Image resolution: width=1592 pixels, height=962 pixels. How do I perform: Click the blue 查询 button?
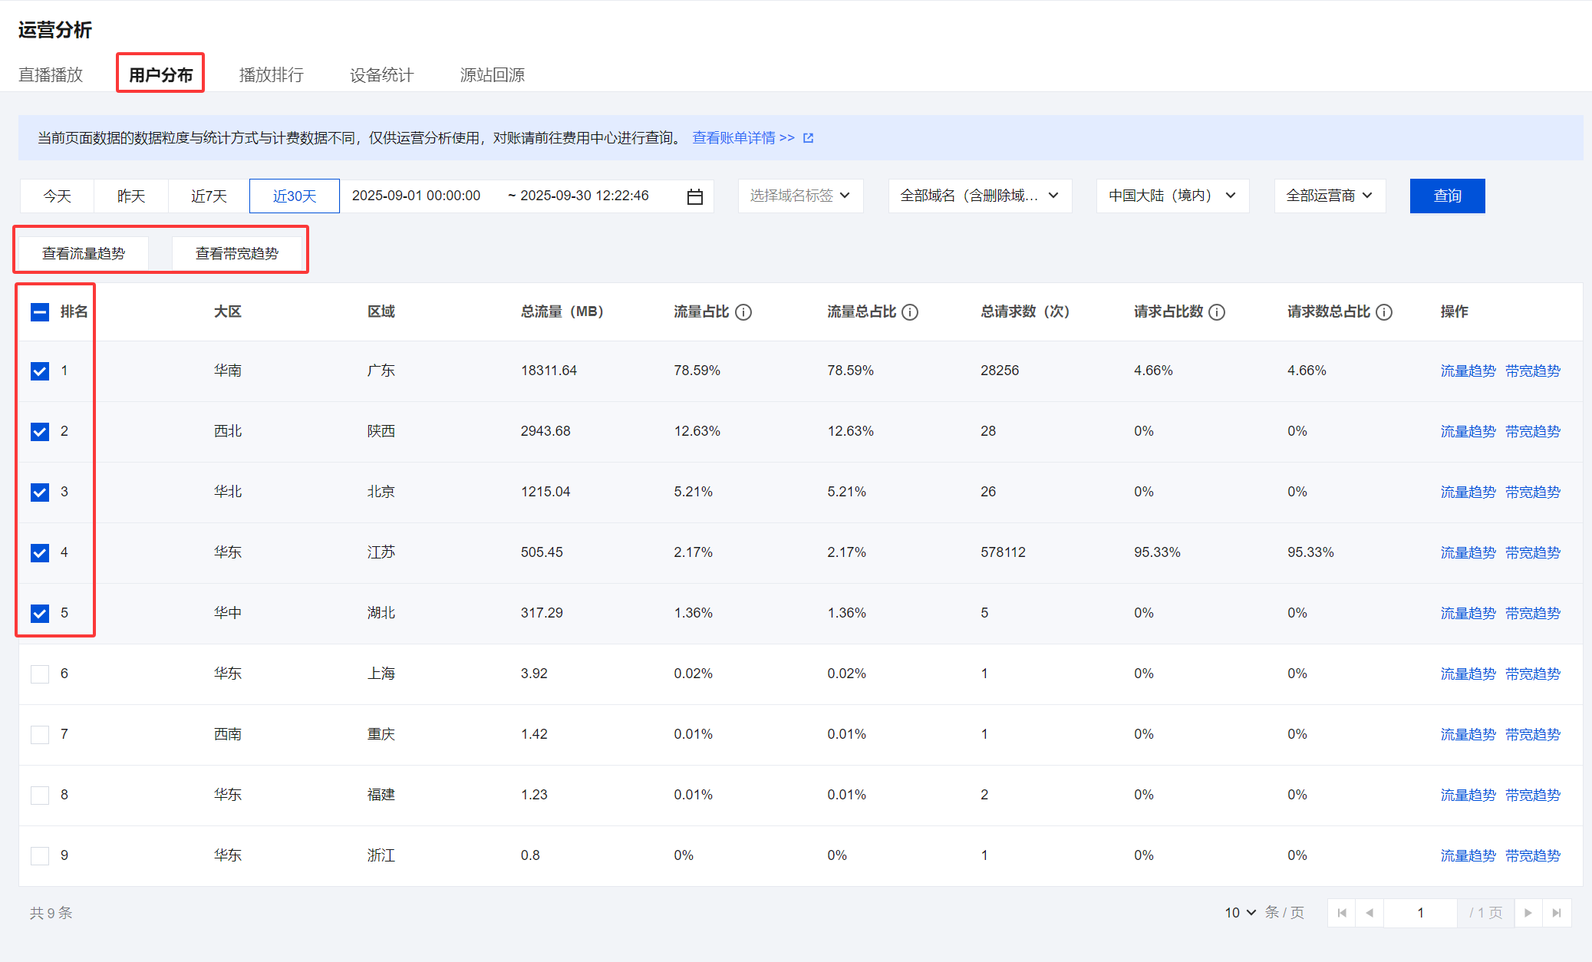pyautogui.click(x=1447, y=196)
